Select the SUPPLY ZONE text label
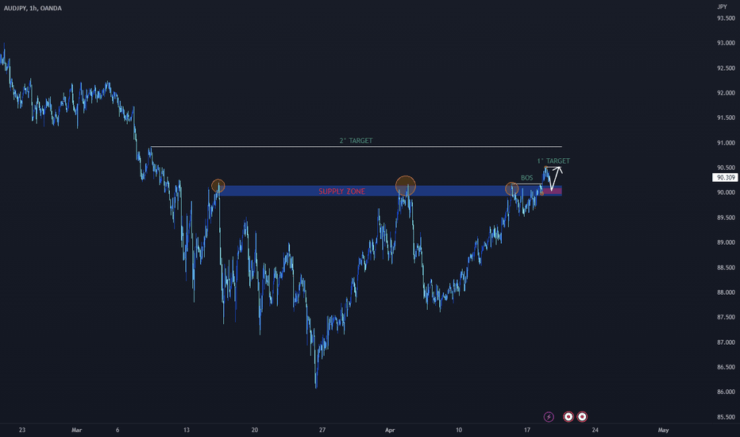 (x=341, y=191)
